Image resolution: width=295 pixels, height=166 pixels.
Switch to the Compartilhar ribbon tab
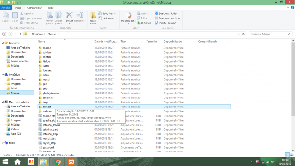pyautogui.click(x=34, y=8)
